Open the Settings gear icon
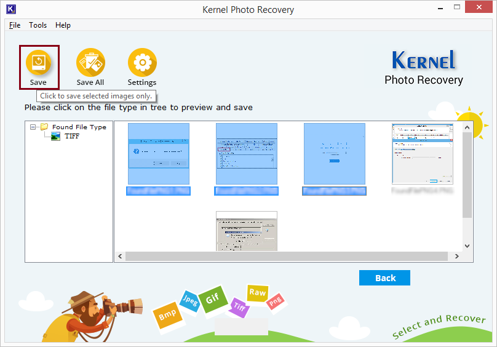The width and height of the screenshot is (497, 347). point(142,63)
